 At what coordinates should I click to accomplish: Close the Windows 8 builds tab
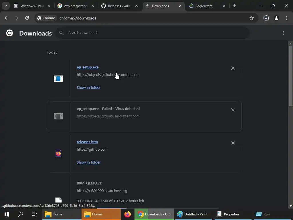pyautogui.click(x=49, y=6)
